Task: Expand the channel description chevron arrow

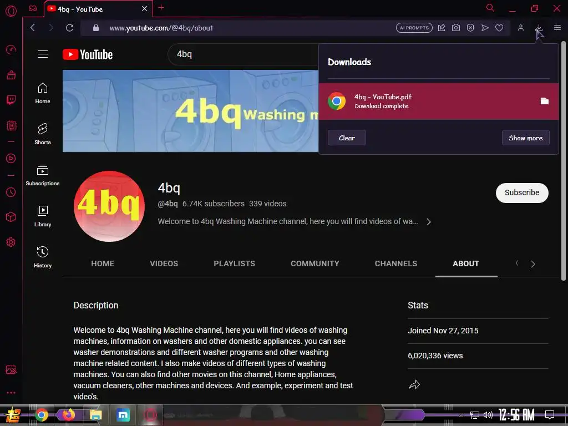Action: (429, 222)
